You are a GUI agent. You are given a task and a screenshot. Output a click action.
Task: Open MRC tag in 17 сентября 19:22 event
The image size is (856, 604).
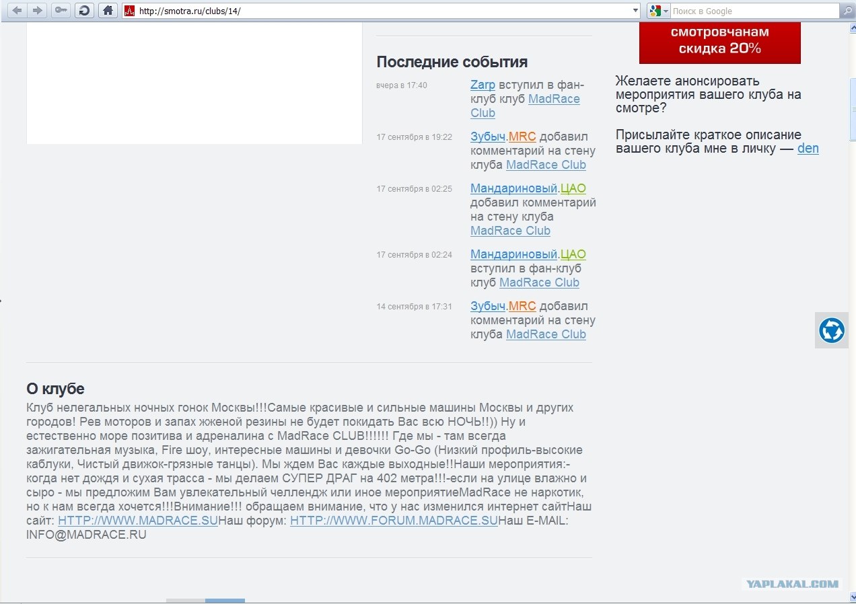coord(522,137)
